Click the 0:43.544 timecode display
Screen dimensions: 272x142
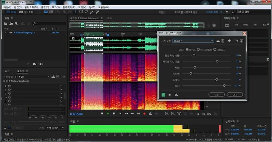(76, 114)
